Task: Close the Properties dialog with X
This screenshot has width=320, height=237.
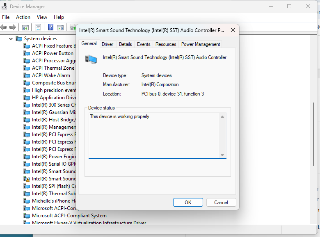Action: [x=233, y=30]
